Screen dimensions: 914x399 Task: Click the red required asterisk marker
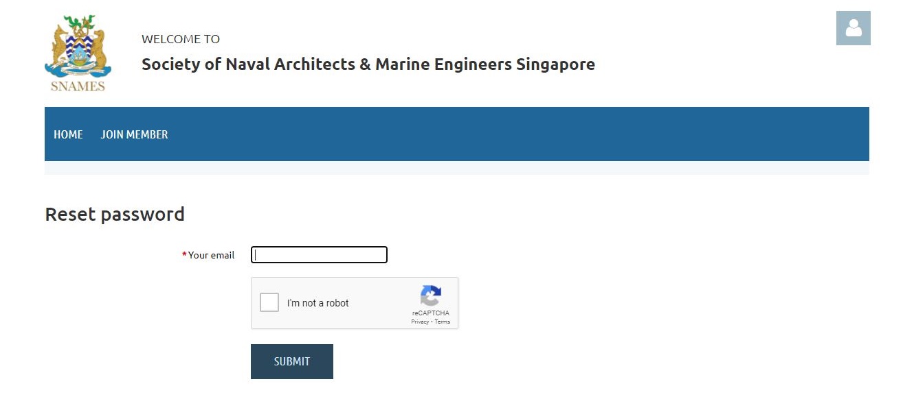coord(184,254)
